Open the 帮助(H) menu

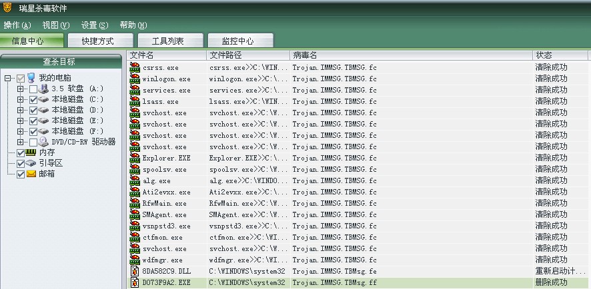tap(133, 25)
